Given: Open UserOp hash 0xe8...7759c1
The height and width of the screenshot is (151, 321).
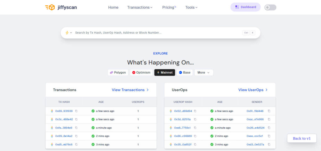Looking at the screenshot, I should pos(182,128).
